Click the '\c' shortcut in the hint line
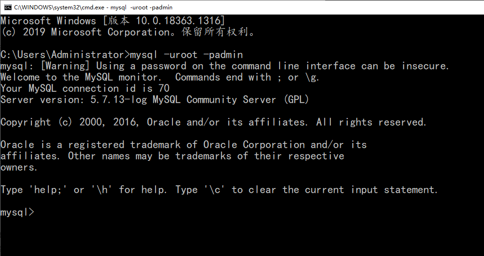 (215, 190)
